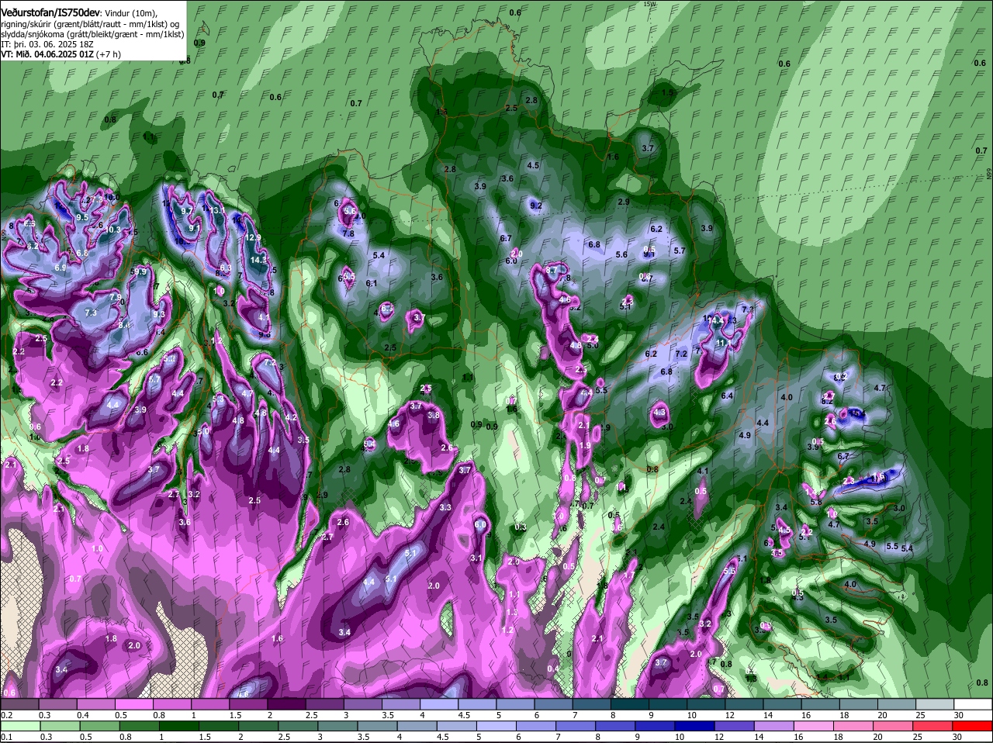Click the Veðurstofan/IS750dev title text
Image resolution: width=993 pixels, height=743 pixels.
(50, 12)
